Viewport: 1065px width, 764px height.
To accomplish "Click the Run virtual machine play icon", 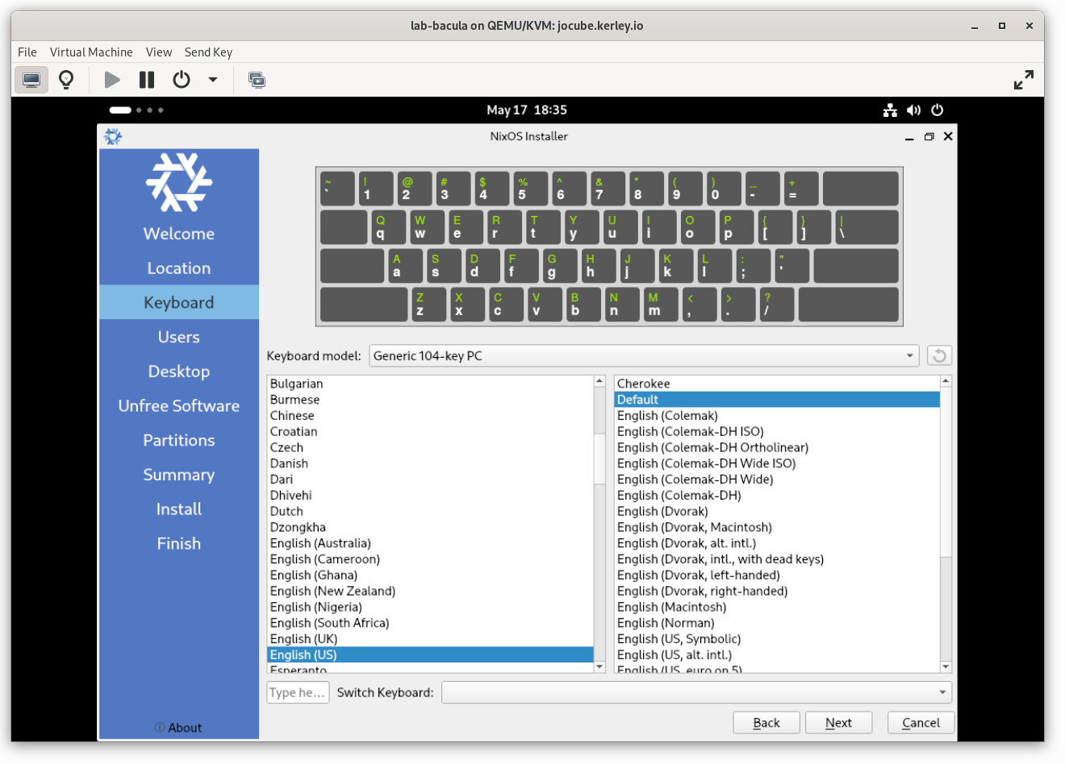I will [x=112, y=80].
